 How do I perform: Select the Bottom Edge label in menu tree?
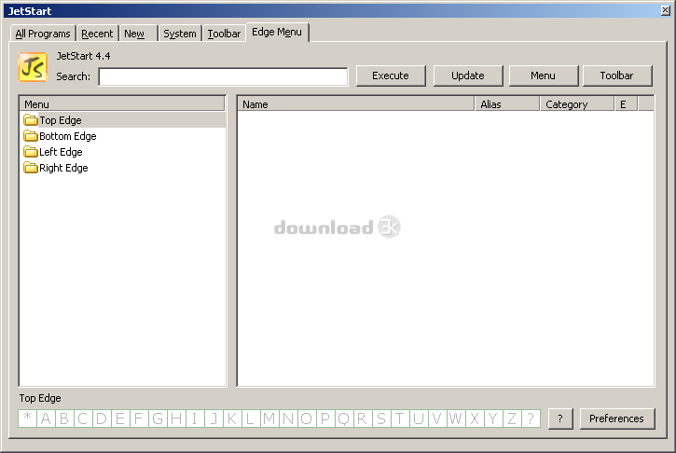pyautogui.click(x=68, y=136)
